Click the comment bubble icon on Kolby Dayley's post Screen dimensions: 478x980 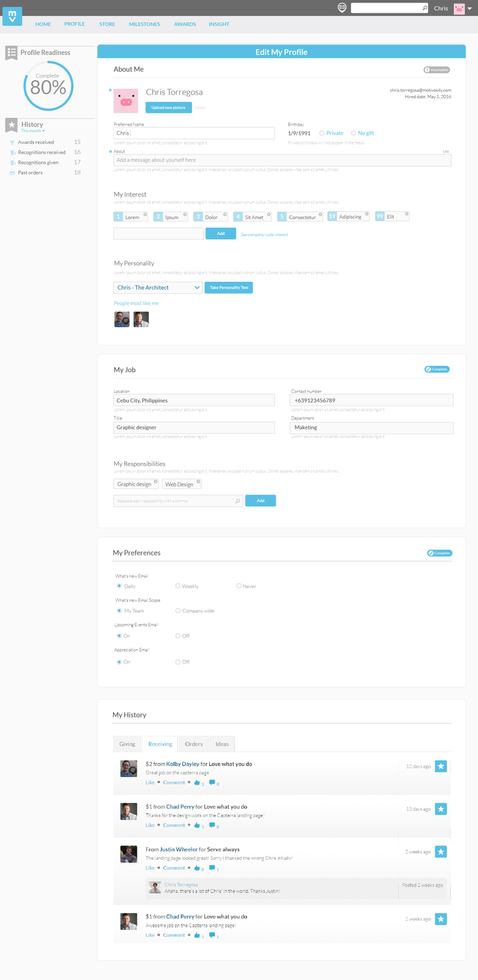coord(212,783)
